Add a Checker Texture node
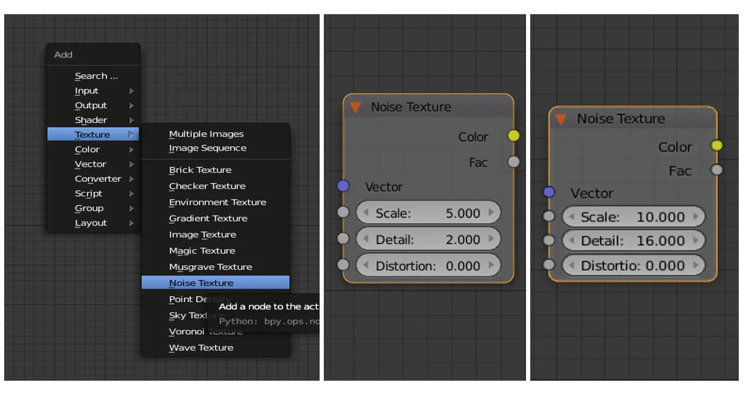 pyautogui.click(x=215, y=186)
